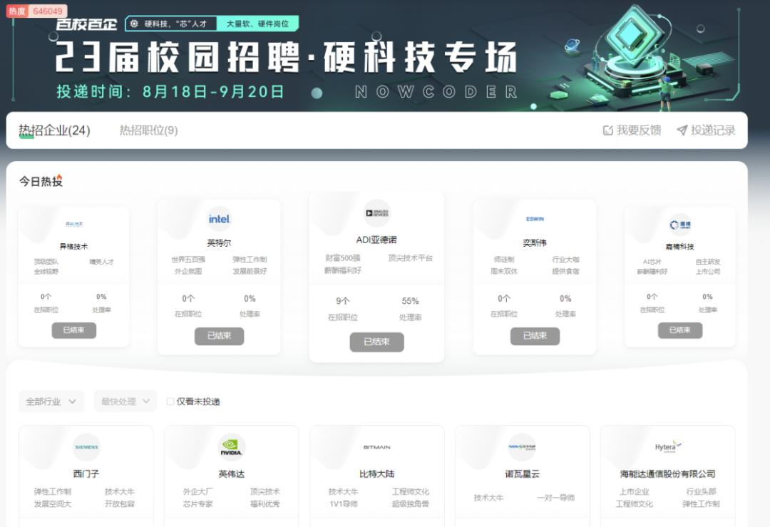Open the 异格技术 company name
Screen dimensions: 770x527
tap(73, 247)
